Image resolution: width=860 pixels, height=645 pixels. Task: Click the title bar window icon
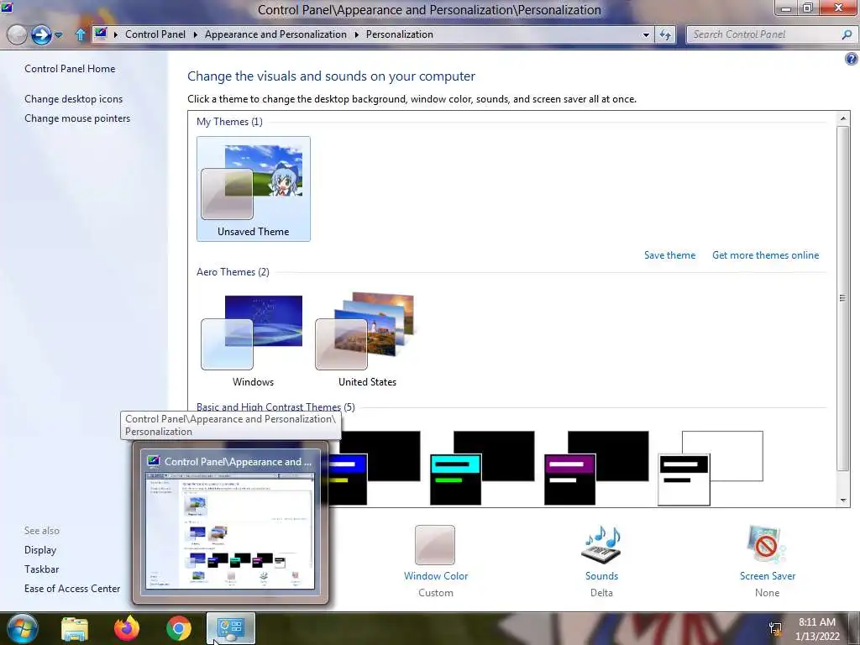click(7, 7)
